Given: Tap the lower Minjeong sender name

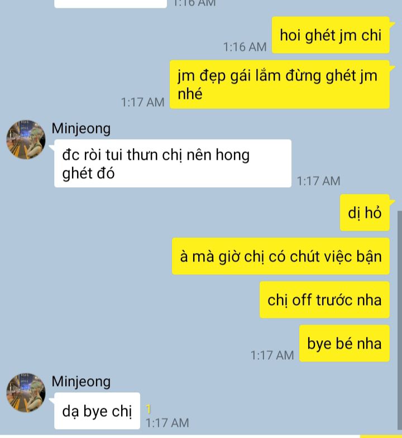Looking at the screenshot, I should (x=81, y=382).
